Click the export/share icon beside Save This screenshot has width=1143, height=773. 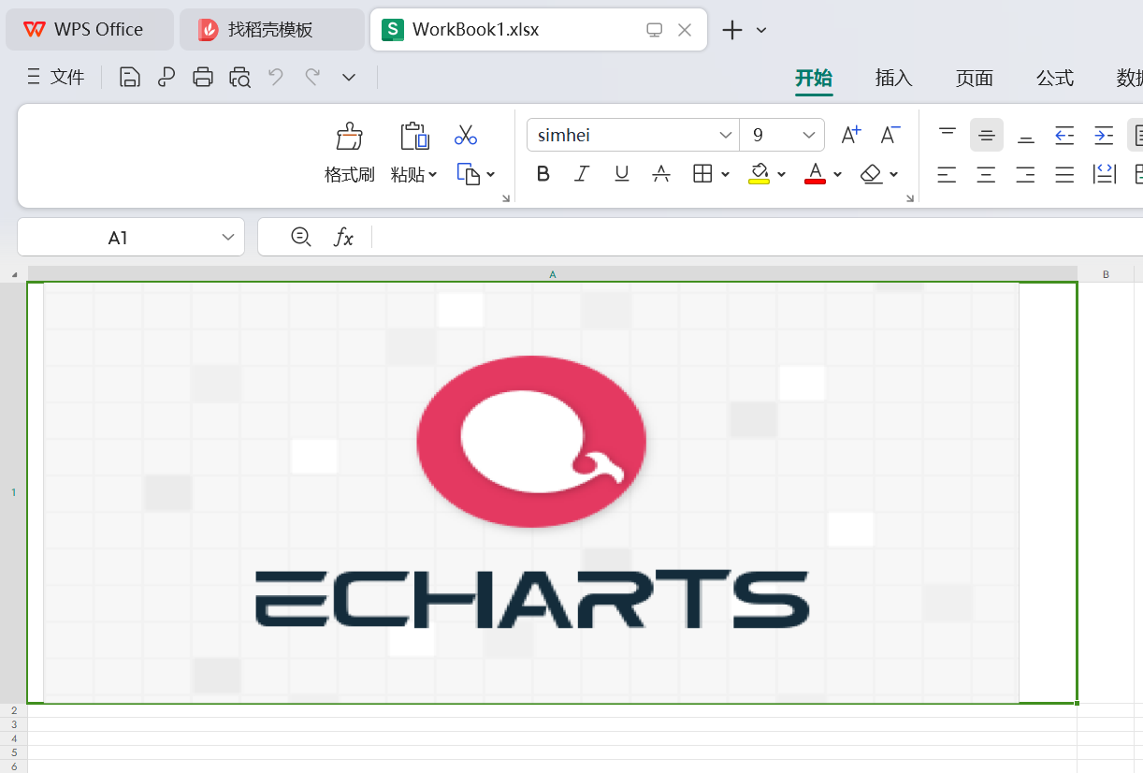166,78
